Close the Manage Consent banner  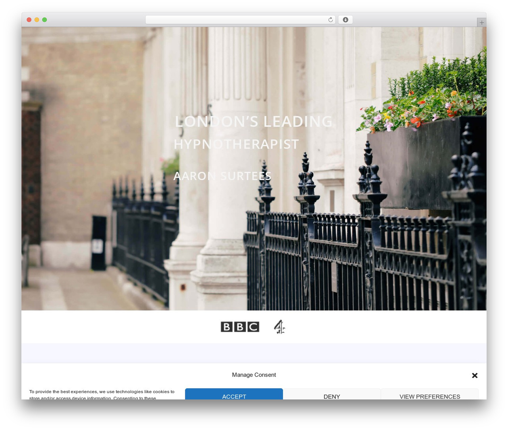pos(475,375)
